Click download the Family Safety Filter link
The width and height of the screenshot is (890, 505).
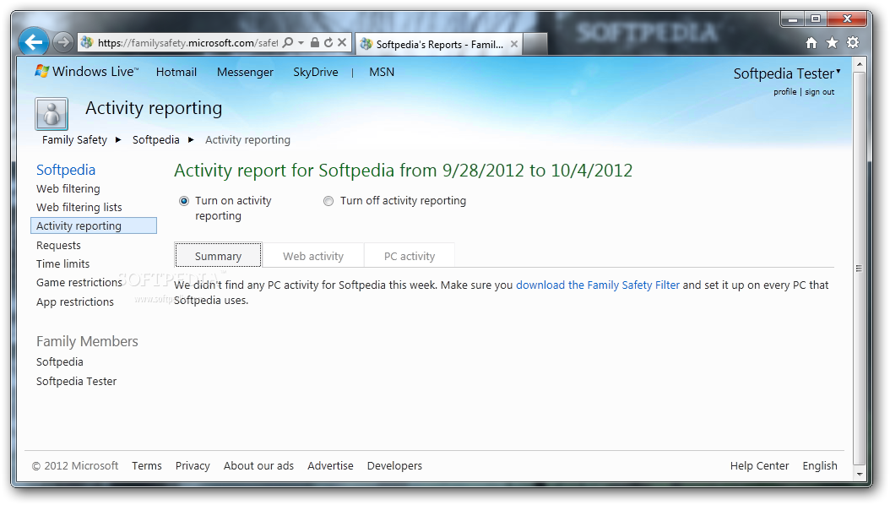(x=598, y=285)
